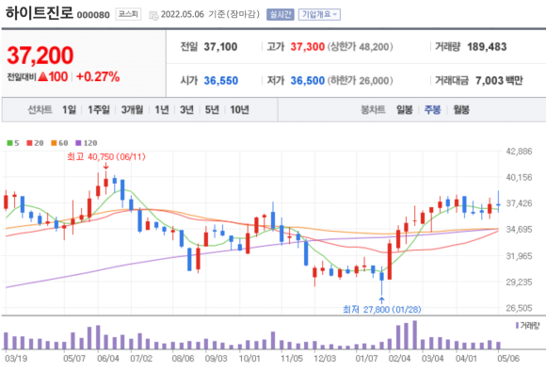Show the 10년 line chart
Image resolution: width=546 pixels, height=371 pixels.
point(239,110)
